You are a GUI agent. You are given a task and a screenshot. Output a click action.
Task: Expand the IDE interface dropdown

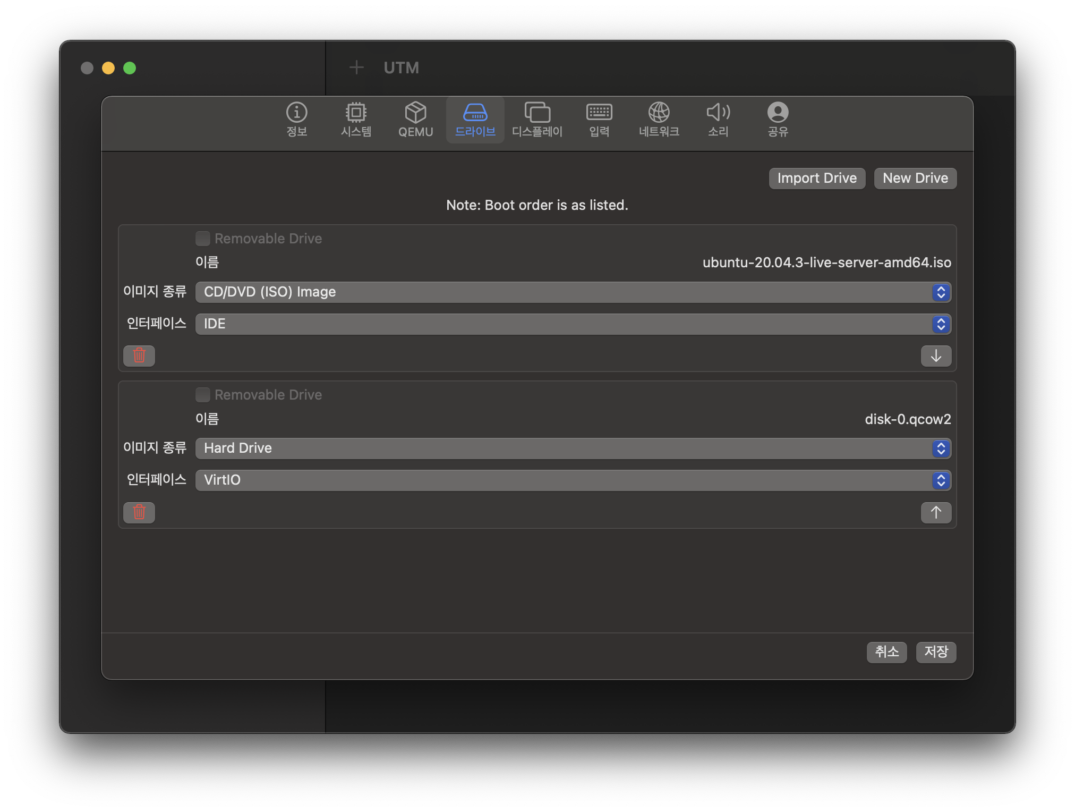(573, 324)
